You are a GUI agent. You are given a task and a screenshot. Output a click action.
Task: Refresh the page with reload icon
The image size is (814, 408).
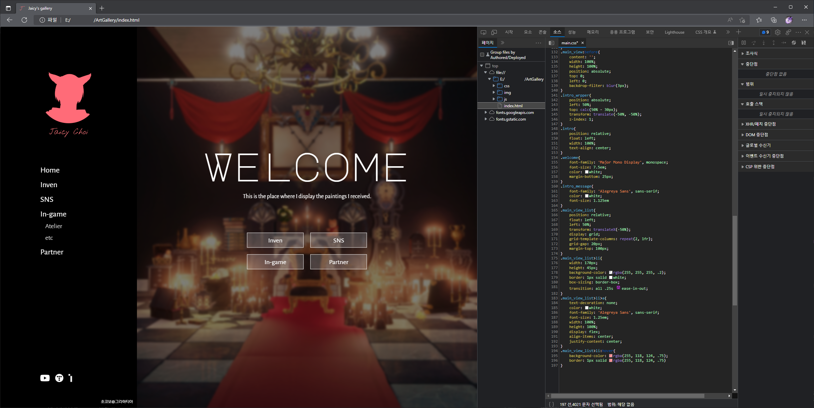click(x=24, y=20)
